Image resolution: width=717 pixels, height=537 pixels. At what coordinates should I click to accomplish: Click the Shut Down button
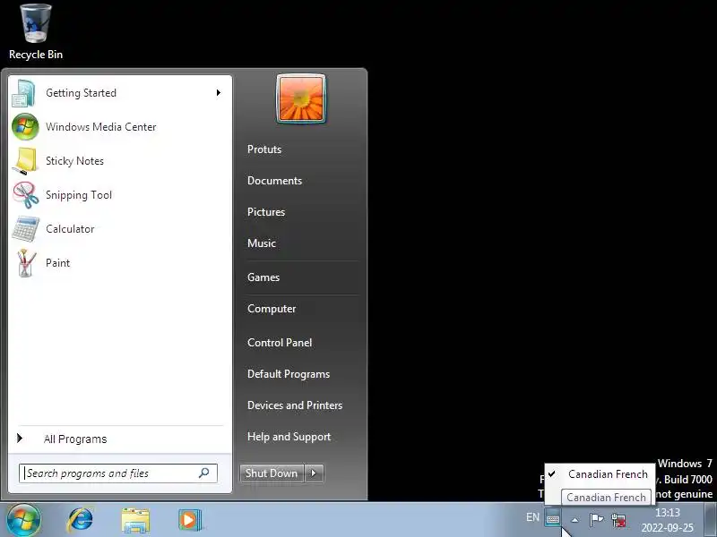tap(272, 473)
